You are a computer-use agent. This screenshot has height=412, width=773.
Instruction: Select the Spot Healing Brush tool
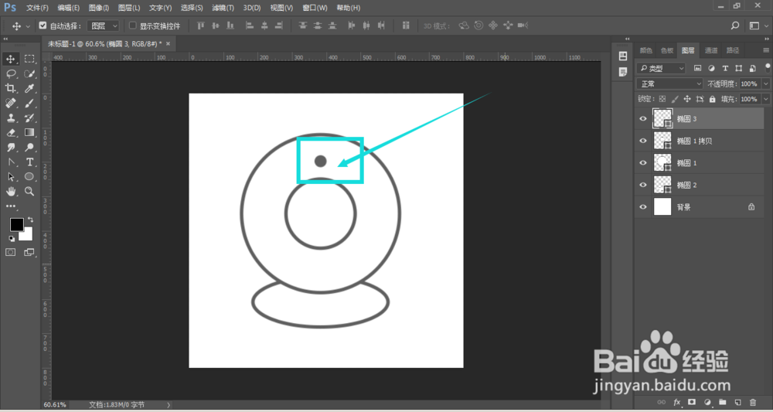click(x=11, y=103)
